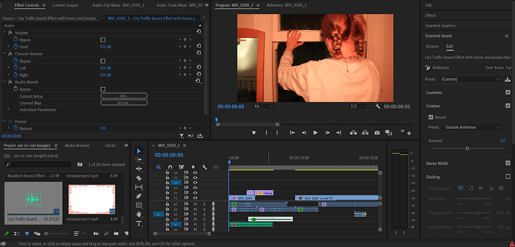Click Studio Reverb Custom Setup Edit button

pos(124,96)
